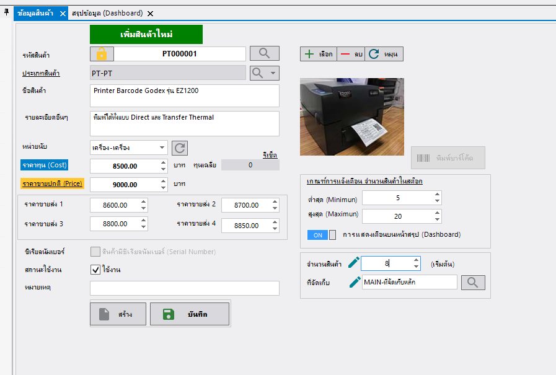The height and width of the screenshot is (375, 556).
Task: Click the product name field
Action: click(x=184, y=95)
